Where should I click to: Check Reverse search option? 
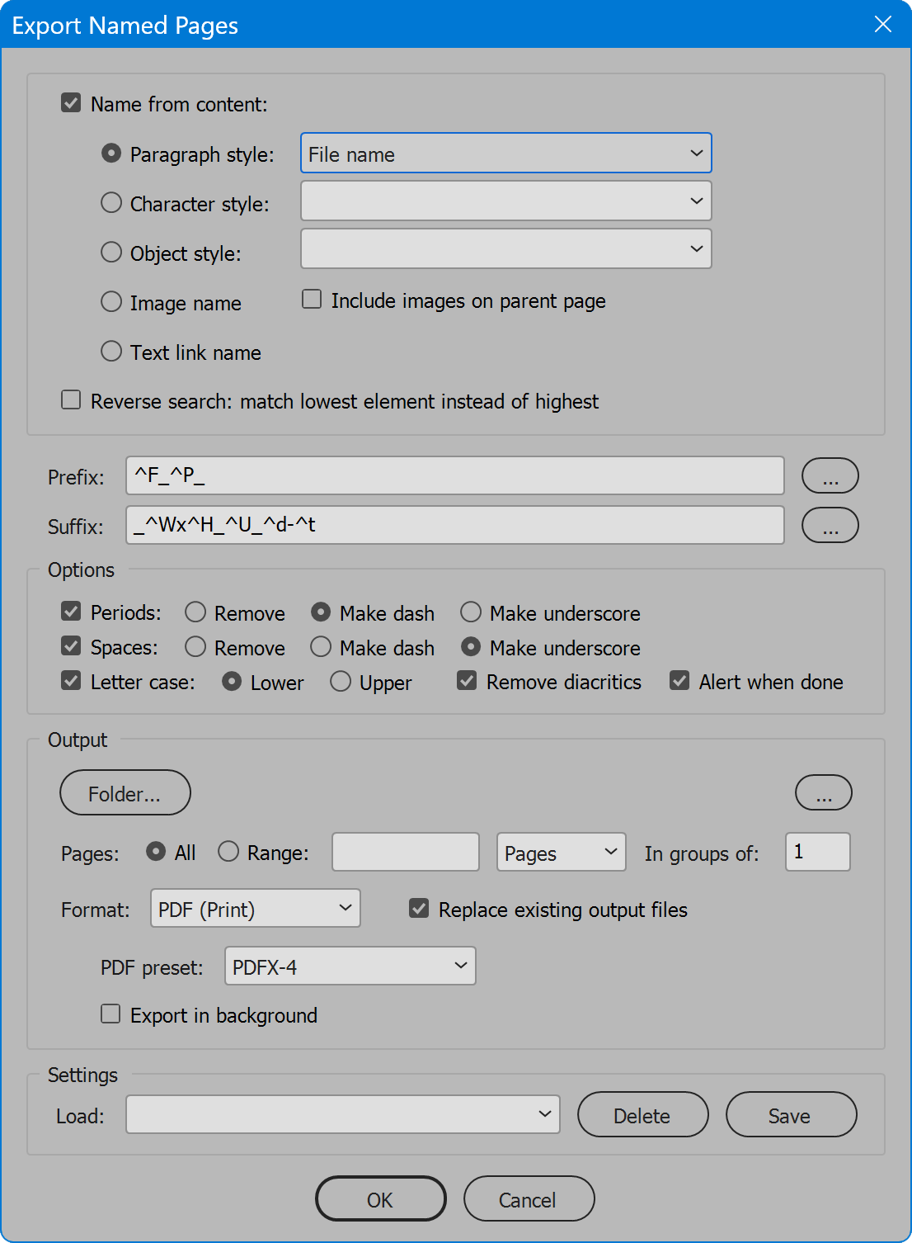coord(71,399)
